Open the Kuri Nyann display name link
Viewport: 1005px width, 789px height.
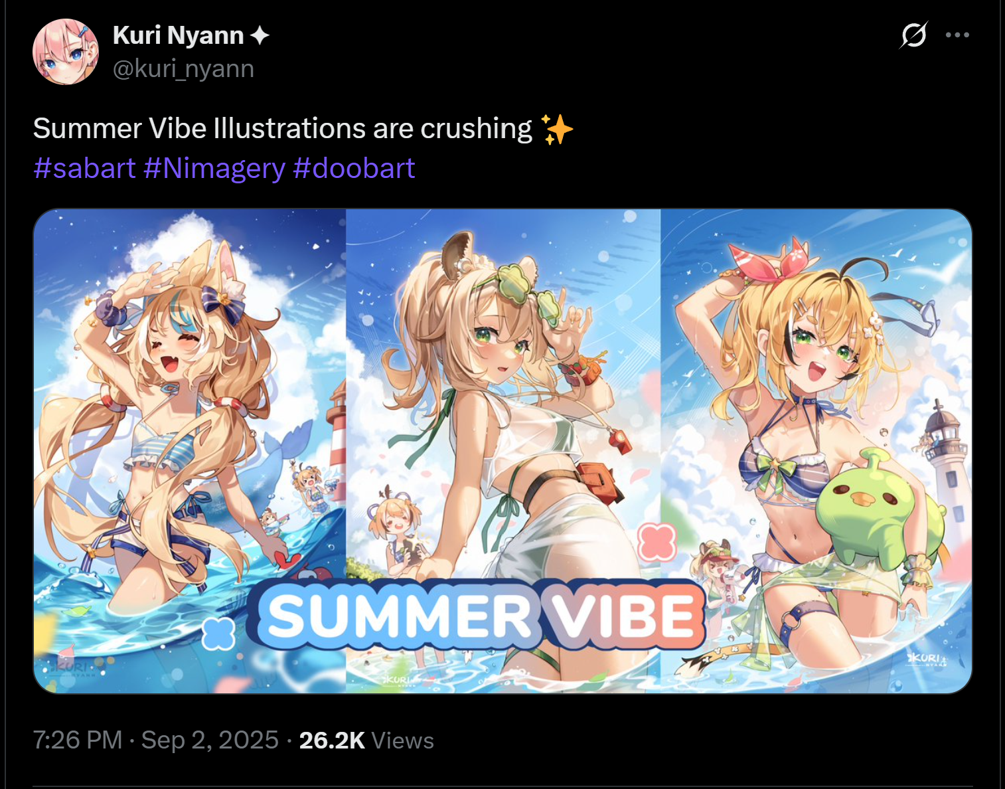click(178, 35)
